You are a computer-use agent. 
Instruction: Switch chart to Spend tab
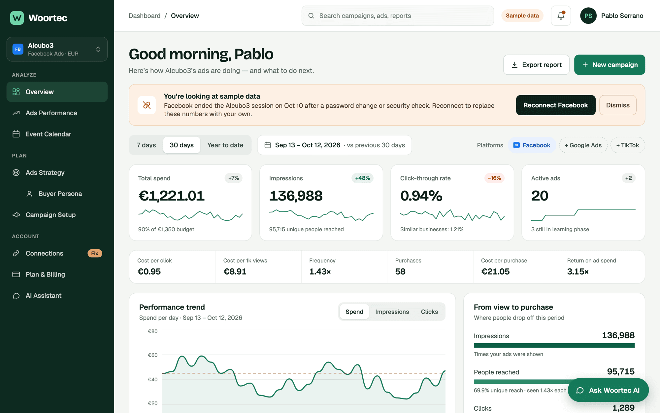[x=354, y=312]
